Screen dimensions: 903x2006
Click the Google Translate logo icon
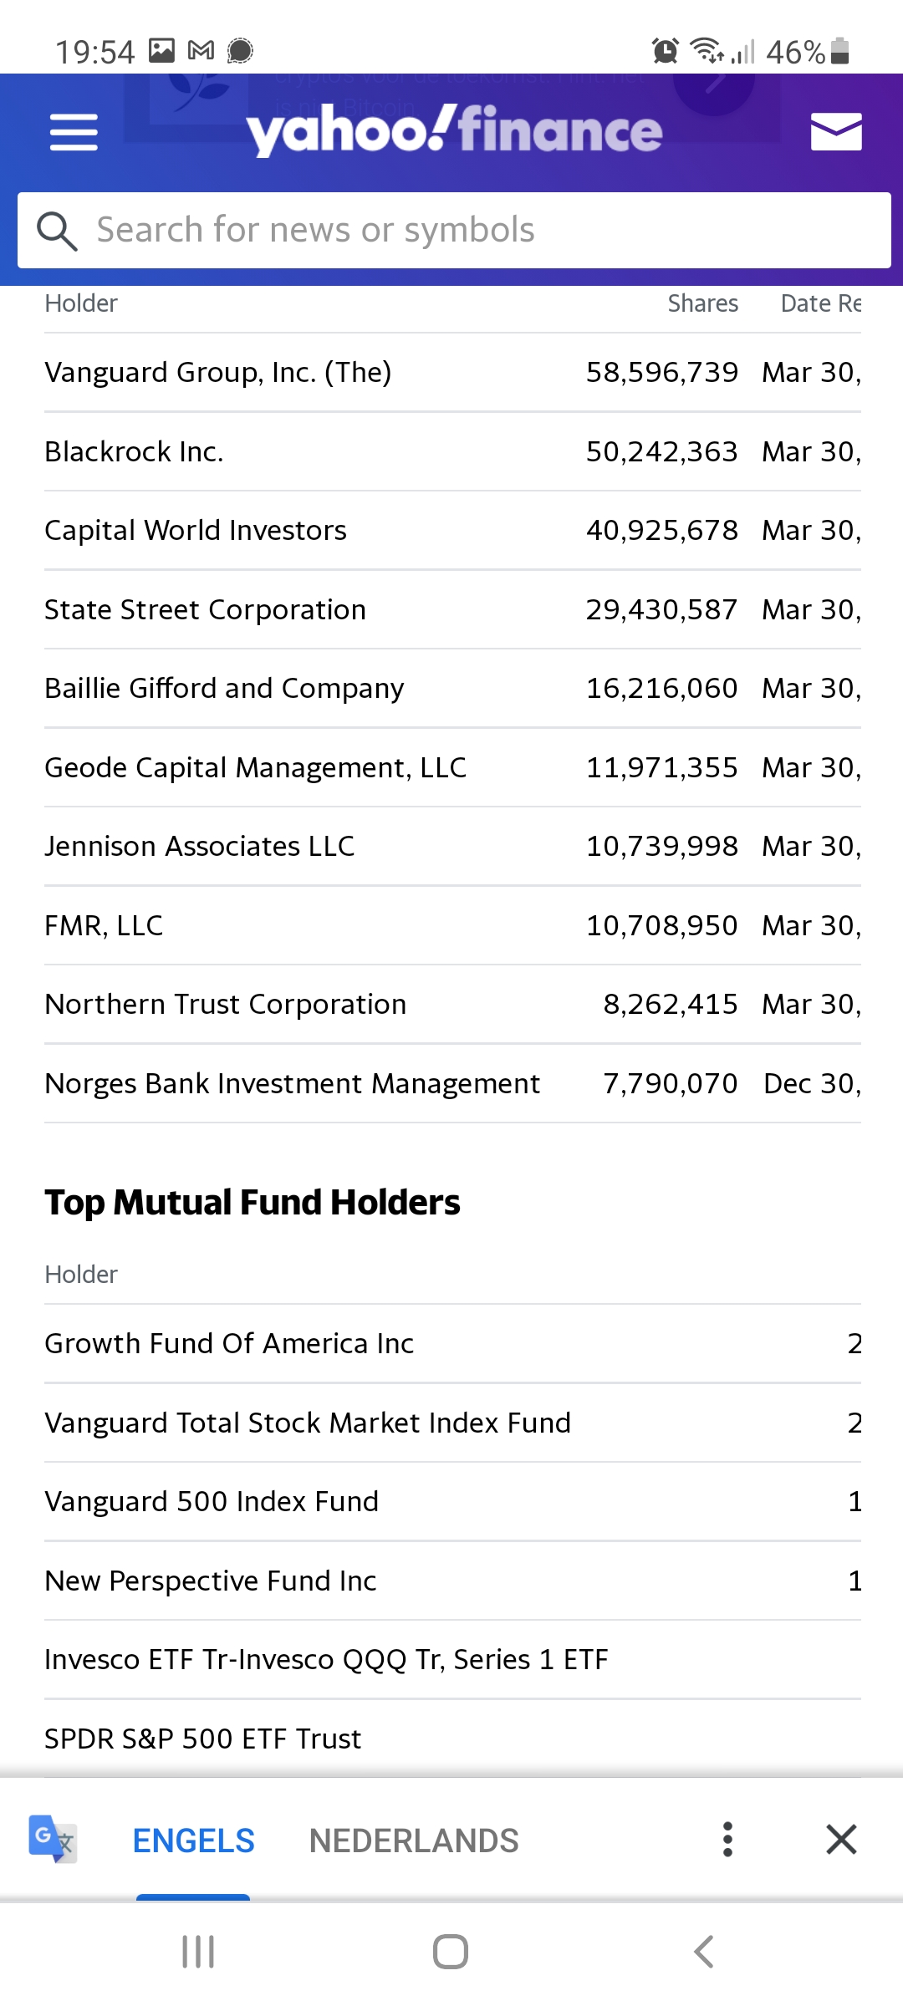53,1839
